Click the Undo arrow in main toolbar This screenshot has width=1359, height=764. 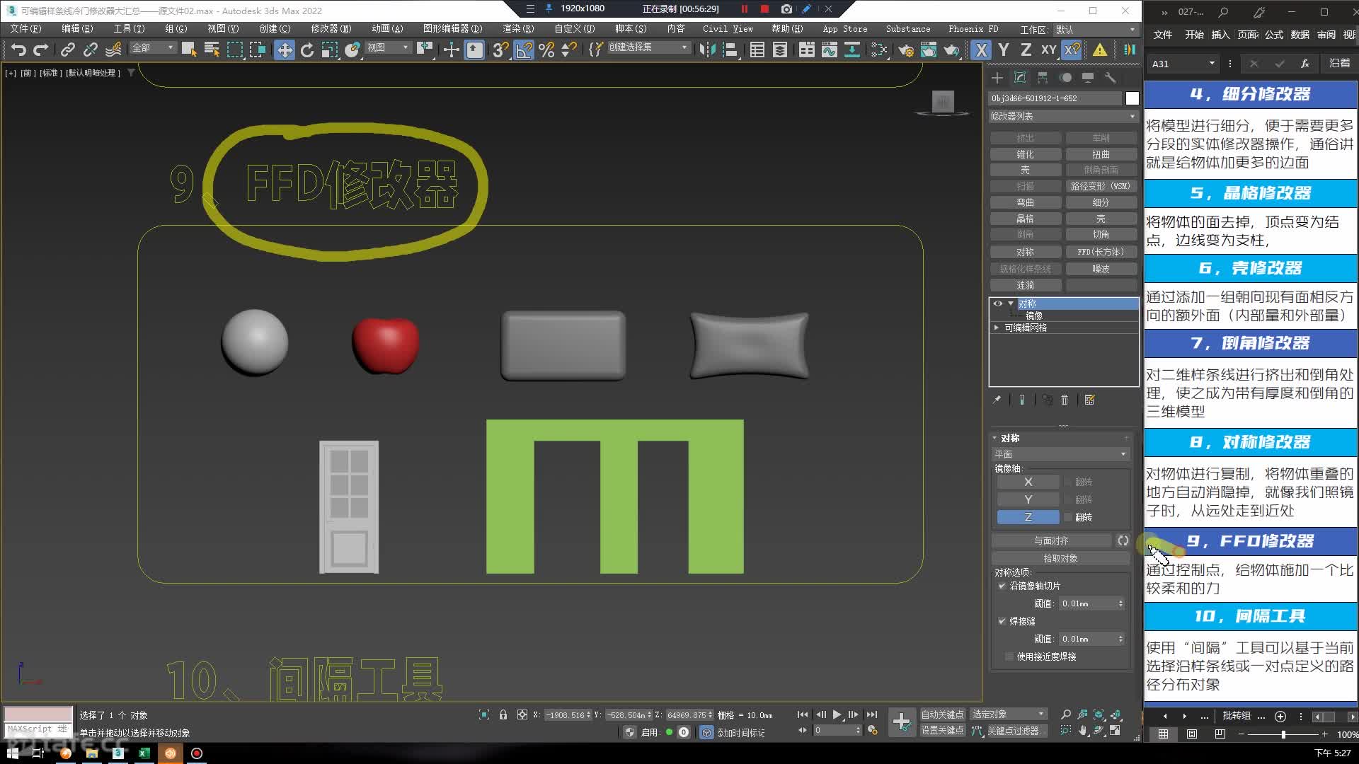(x=19, y=50)
